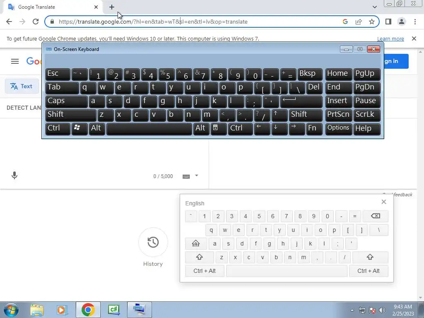Click right arrow key on On-Screen Keyboard
This screenshot has height=318, width=424.
click(297, 129)
